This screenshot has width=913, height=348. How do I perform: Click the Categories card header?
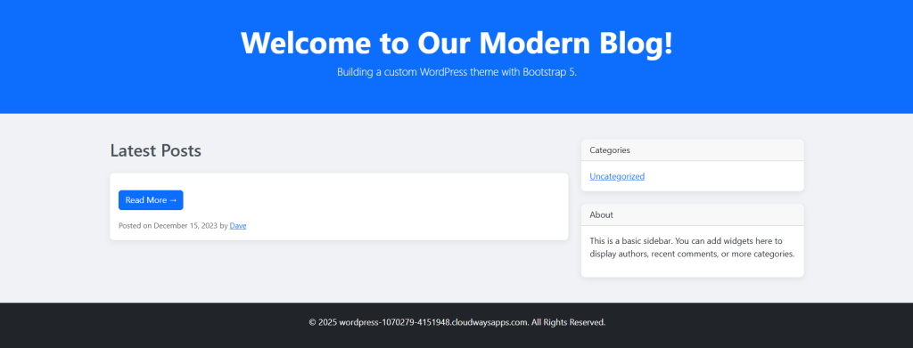[692, 150]
